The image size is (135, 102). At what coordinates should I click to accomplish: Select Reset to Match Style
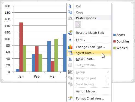(x=89, y=33)
